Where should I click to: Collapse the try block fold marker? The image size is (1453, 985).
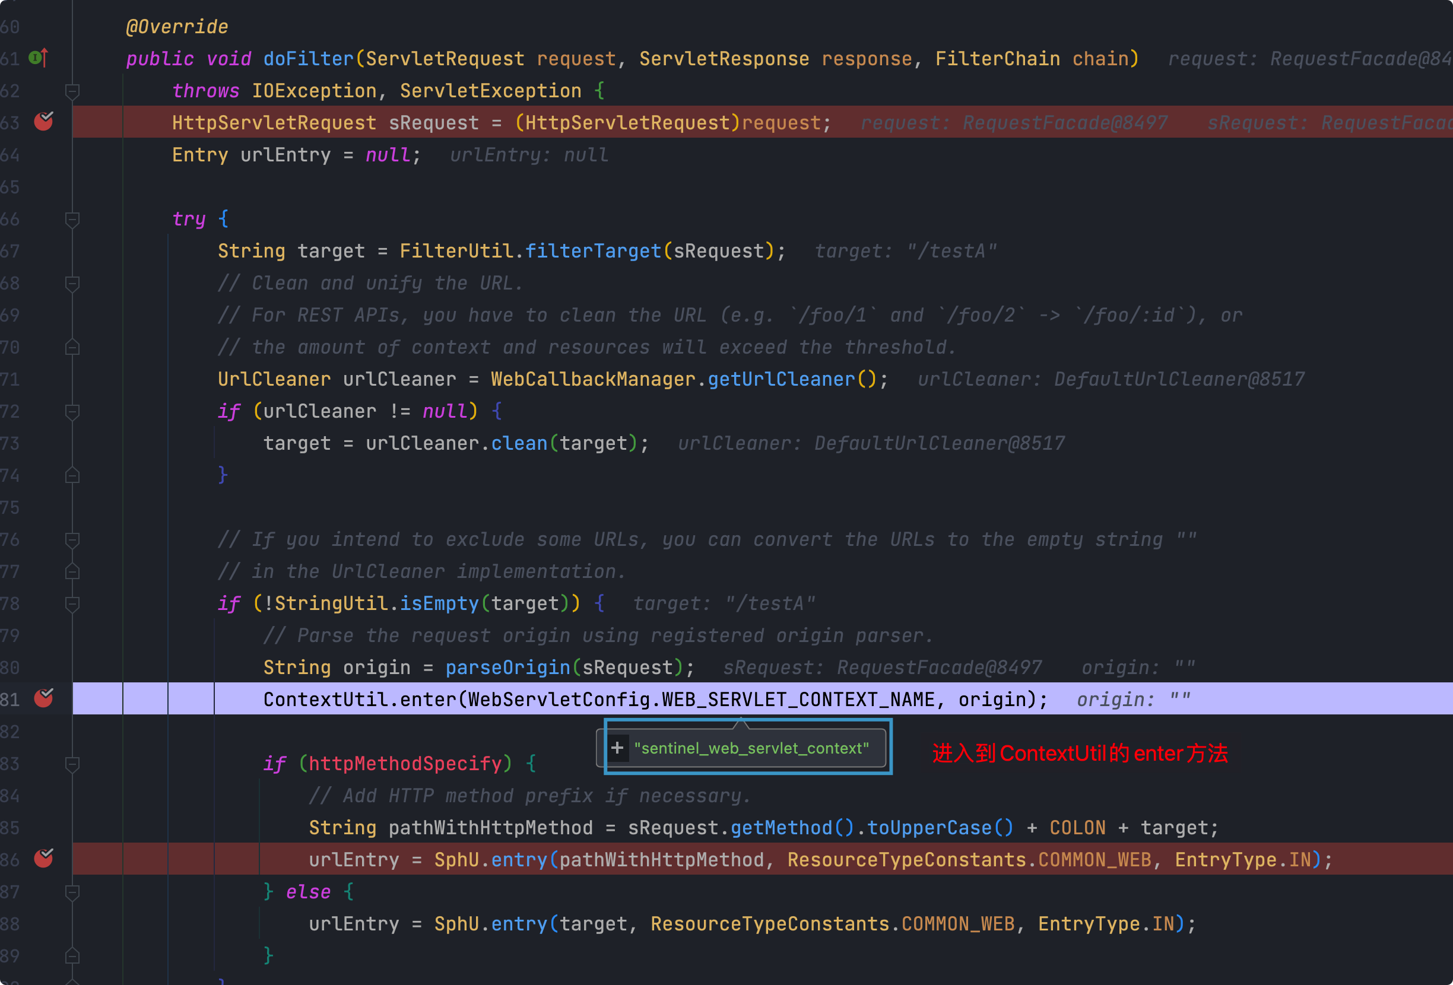point(72,220)
